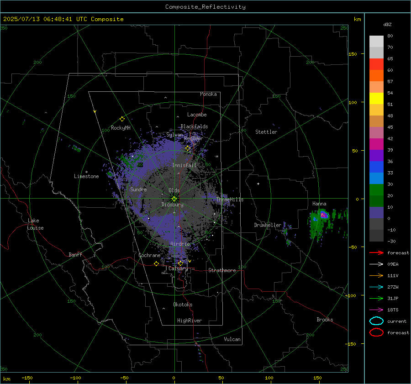The height and width of the screenshot is (384, 411).
Task: Click the Sundre city label
Action: click(x=138, y=189)
